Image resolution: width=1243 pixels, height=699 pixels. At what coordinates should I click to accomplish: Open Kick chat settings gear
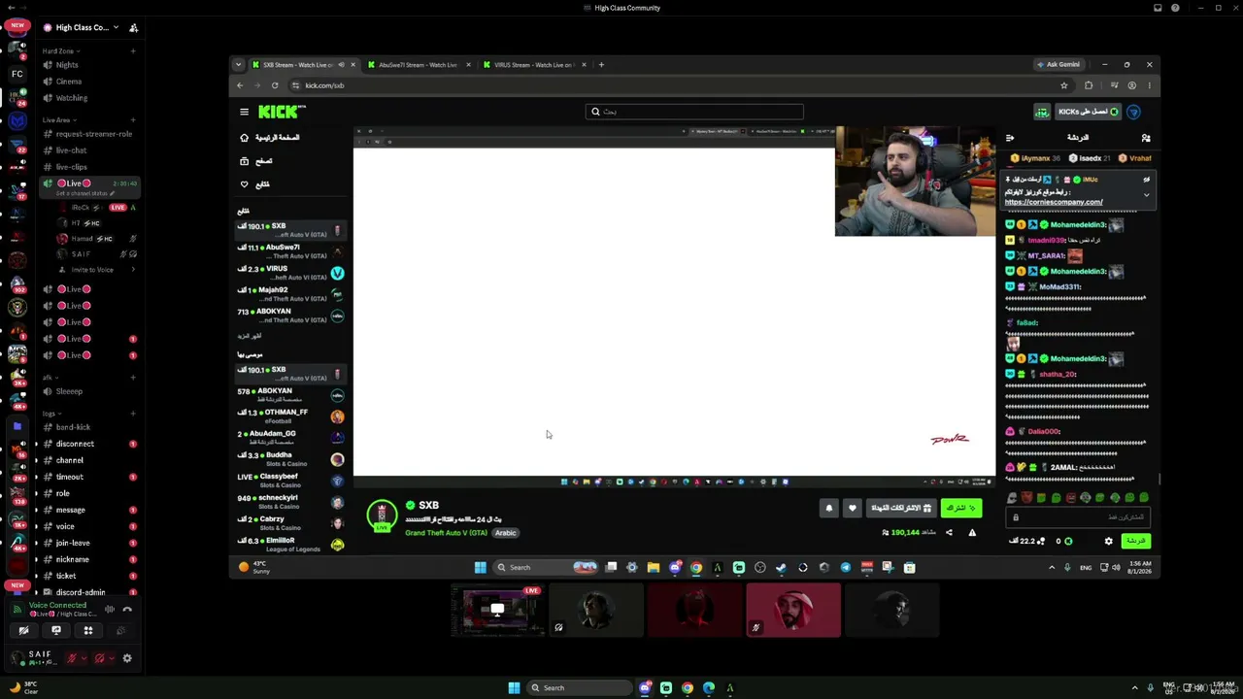point(1108,541)
